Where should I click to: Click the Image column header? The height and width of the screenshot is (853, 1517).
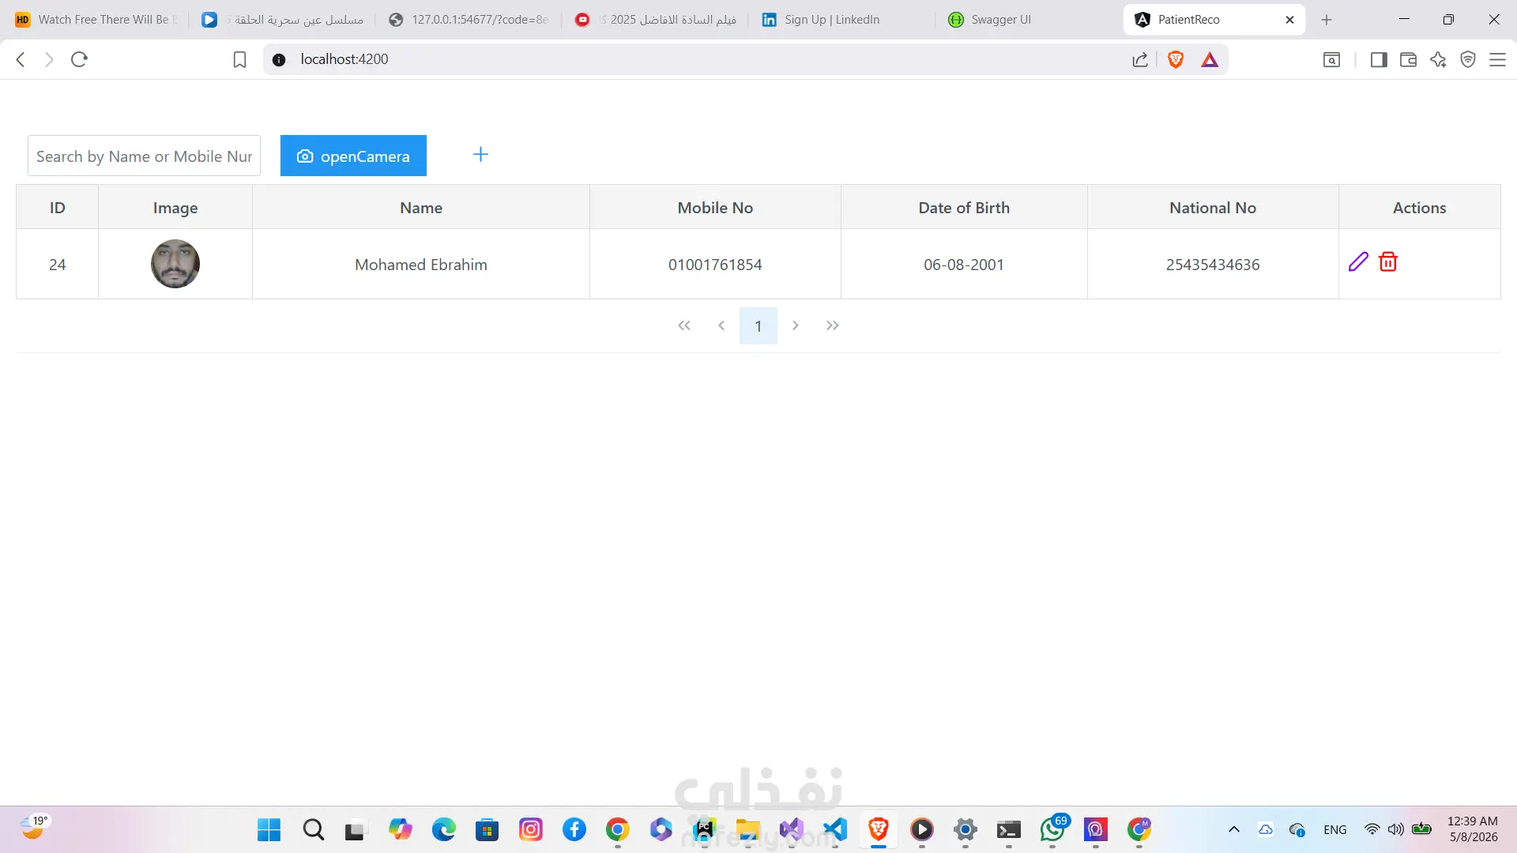tap(175, 207)
